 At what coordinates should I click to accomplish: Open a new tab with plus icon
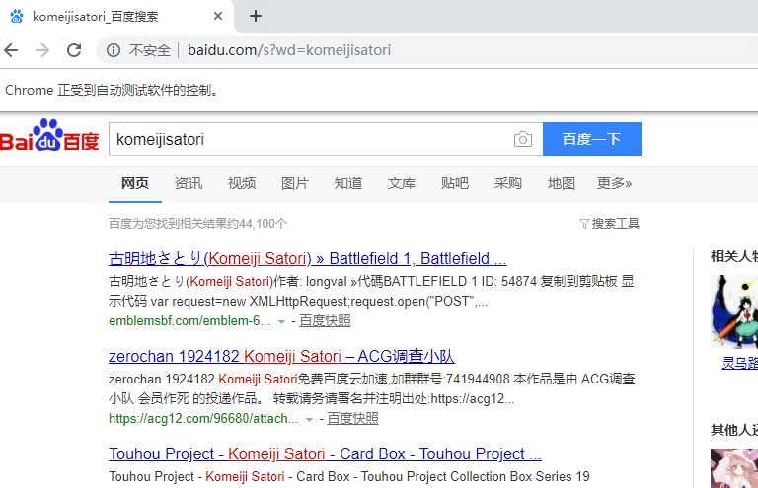coord(256,16)
